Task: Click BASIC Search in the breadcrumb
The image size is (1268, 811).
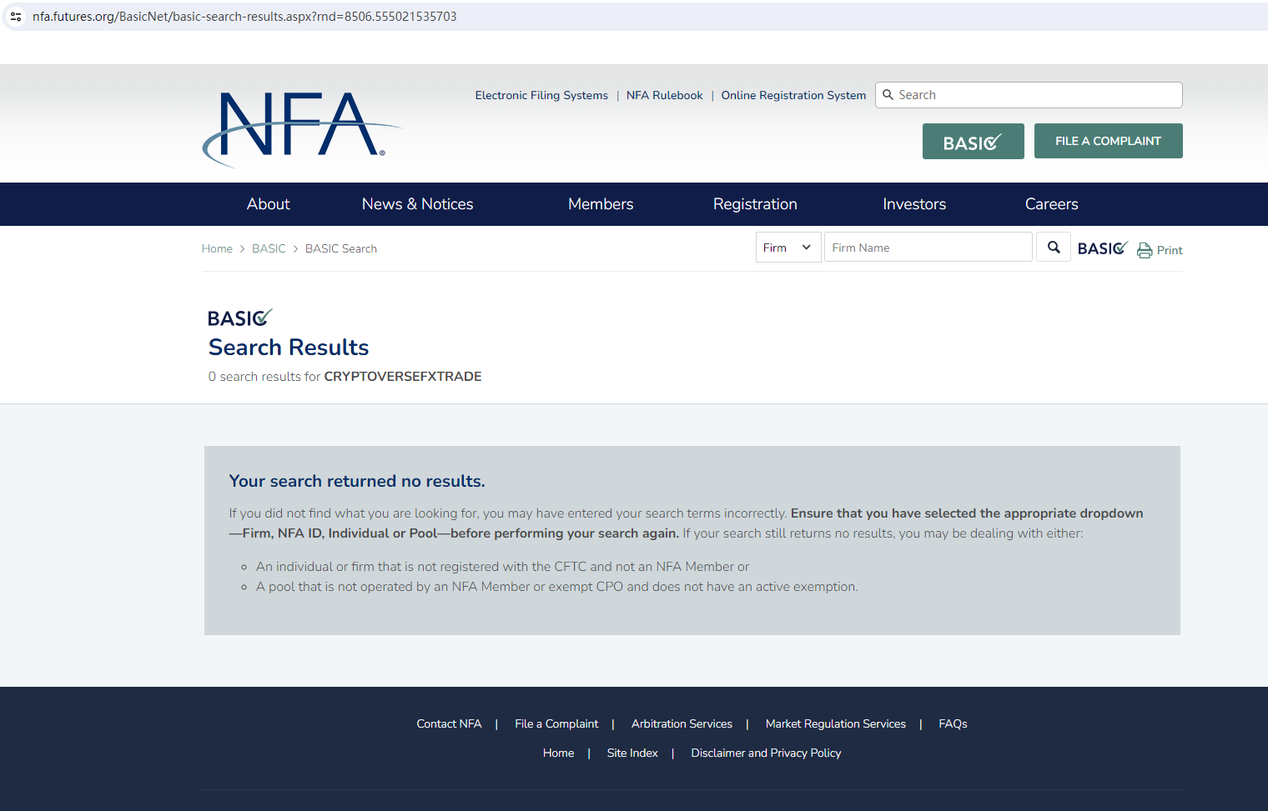Action: tap(341, 248)
